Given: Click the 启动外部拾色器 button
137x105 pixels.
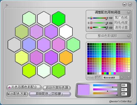Looking at the screenshot, I should (x=57, y=88).
